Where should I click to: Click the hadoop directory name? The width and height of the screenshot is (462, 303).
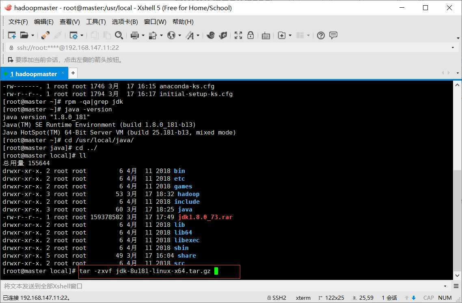(188, 194)
